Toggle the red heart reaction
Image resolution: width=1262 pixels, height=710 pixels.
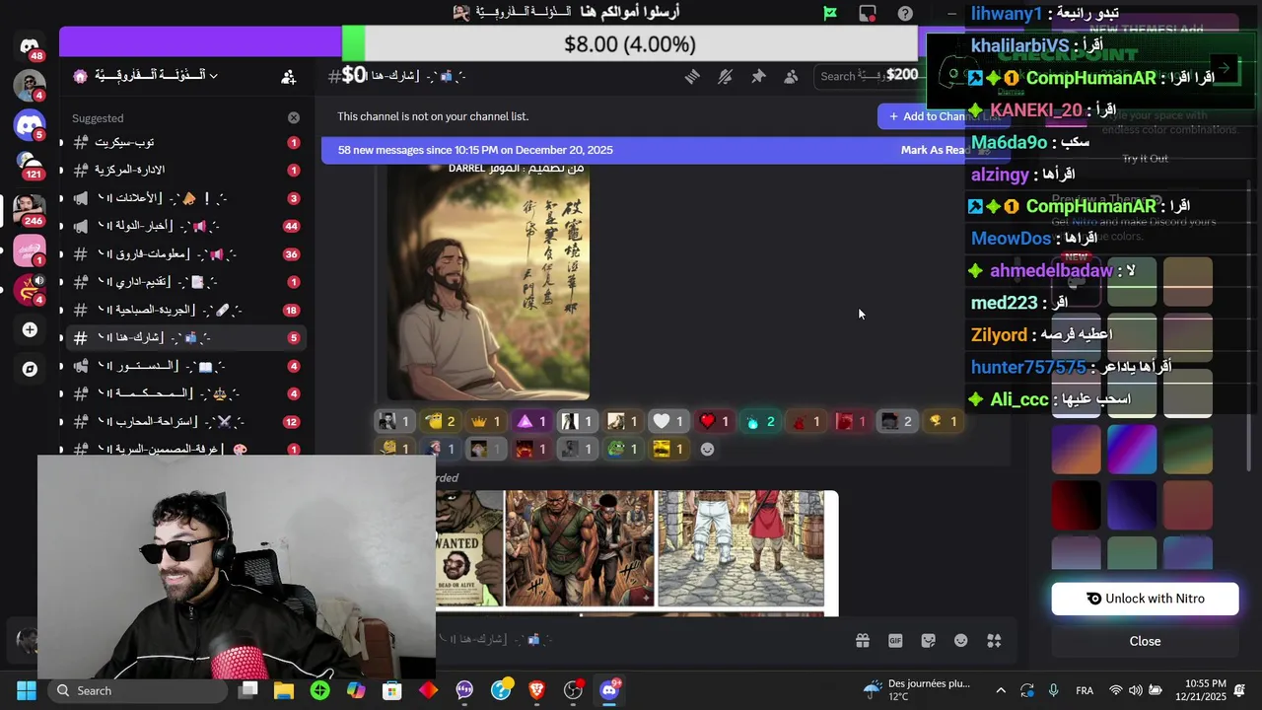713,421
